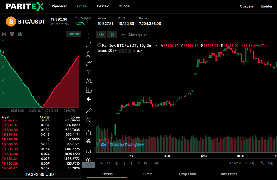
Task: Open the 15d interval selector
Action: point(101,35)
